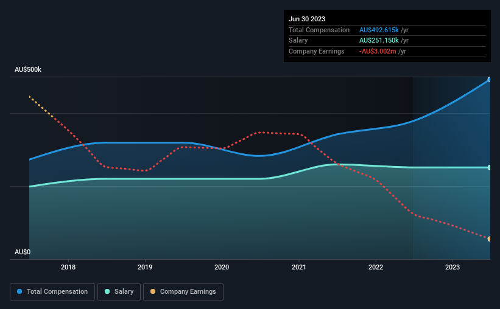The image size is (500, 309).
Task: Click the 2021 x-axis label
Action: [x=299, y=267]
